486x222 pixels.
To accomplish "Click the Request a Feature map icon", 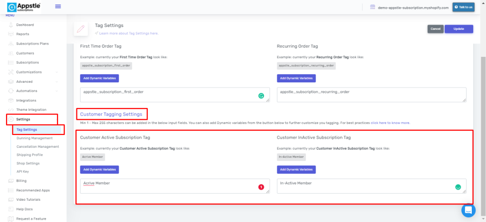I will click(x=11, y=219).
